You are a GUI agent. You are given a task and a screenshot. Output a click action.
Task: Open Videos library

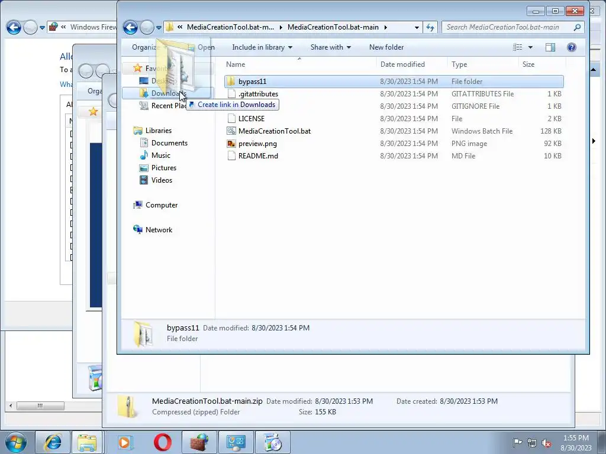(162, 180)
